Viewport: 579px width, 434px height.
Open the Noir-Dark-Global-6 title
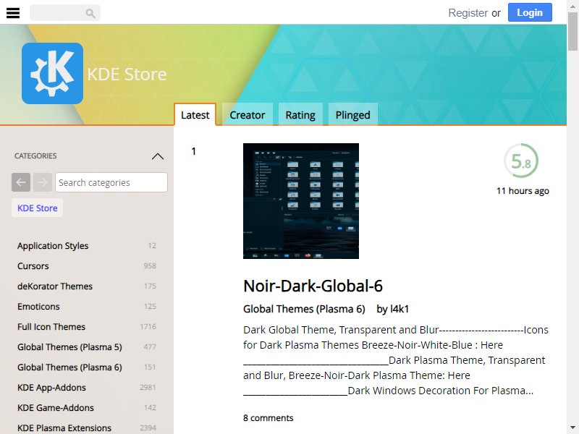(313, 286)
